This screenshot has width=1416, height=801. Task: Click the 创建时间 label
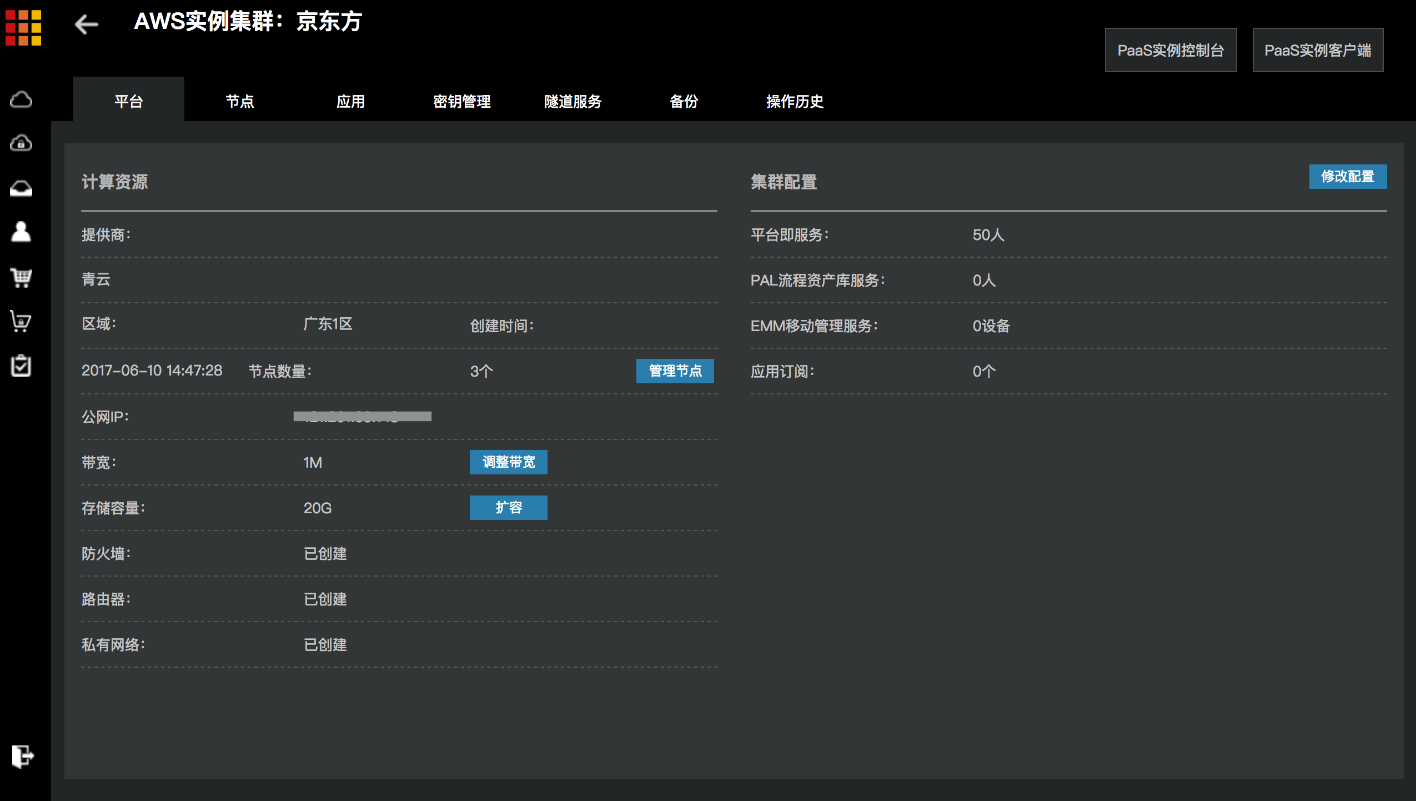pyautogui.click(x=502, y=326)
